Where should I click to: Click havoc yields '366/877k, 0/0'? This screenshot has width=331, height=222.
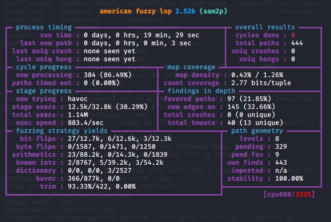(x=94, y=179)
